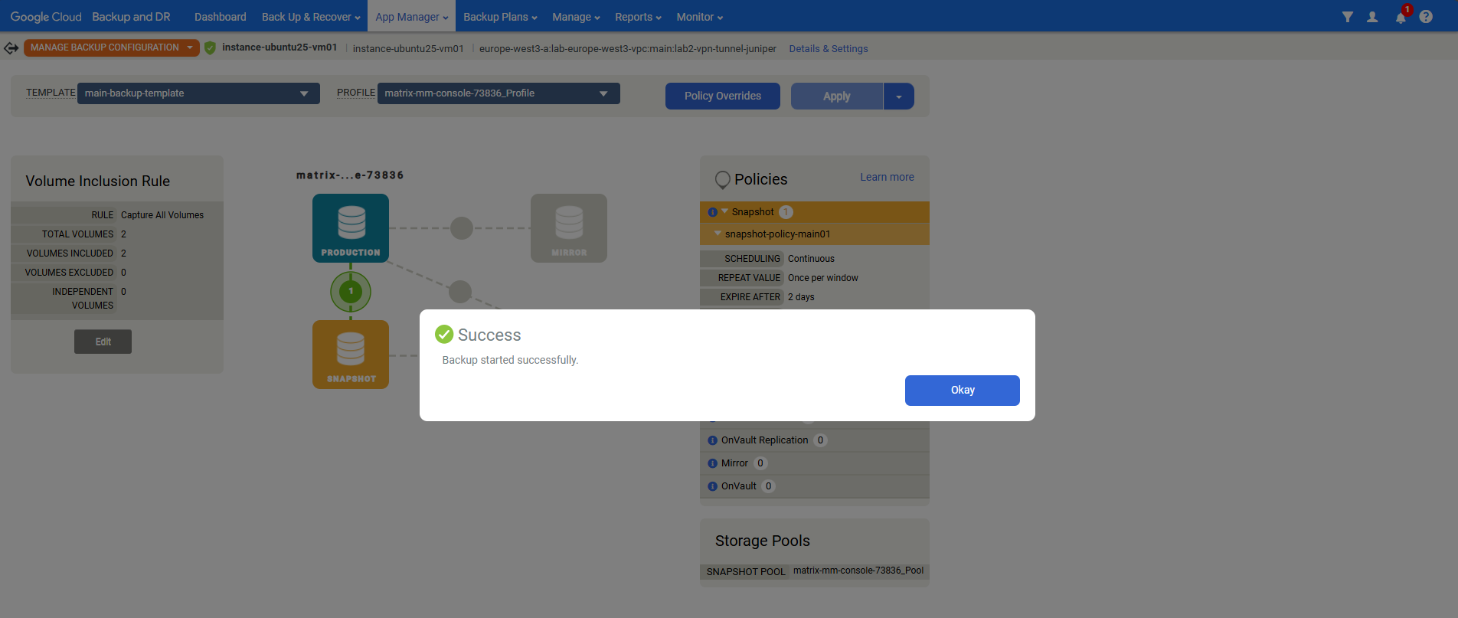
Task: Click the europe-west3-a network path text
Action: coord(628,49)
